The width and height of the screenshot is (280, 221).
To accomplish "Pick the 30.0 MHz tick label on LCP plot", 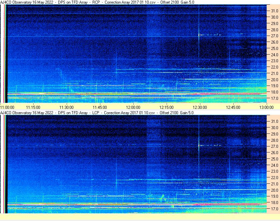I will point(275,128).
